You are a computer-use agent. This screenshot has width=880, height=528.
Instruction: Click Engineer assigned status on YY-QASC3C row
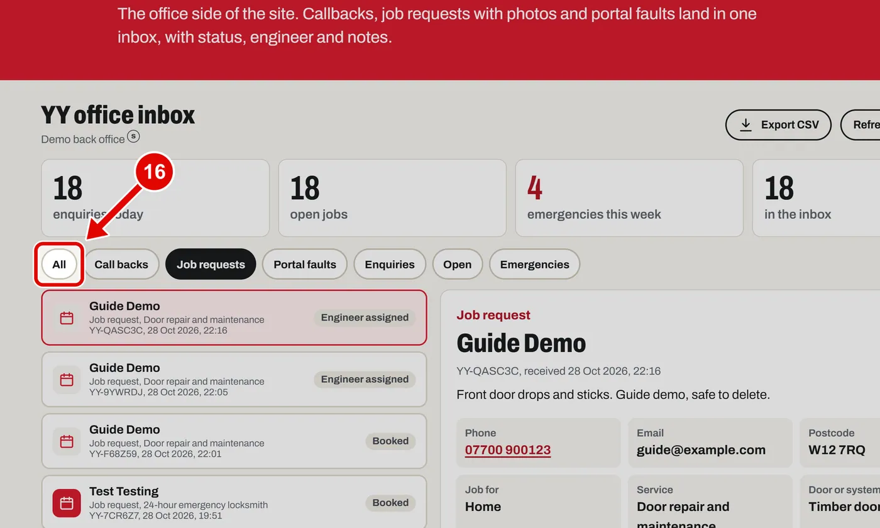pos(365,318)
